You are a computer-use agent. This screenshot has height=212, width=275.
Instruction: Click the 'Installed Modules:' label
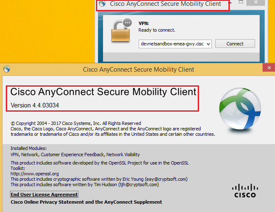pyautogui.click(x=29, y=148)
